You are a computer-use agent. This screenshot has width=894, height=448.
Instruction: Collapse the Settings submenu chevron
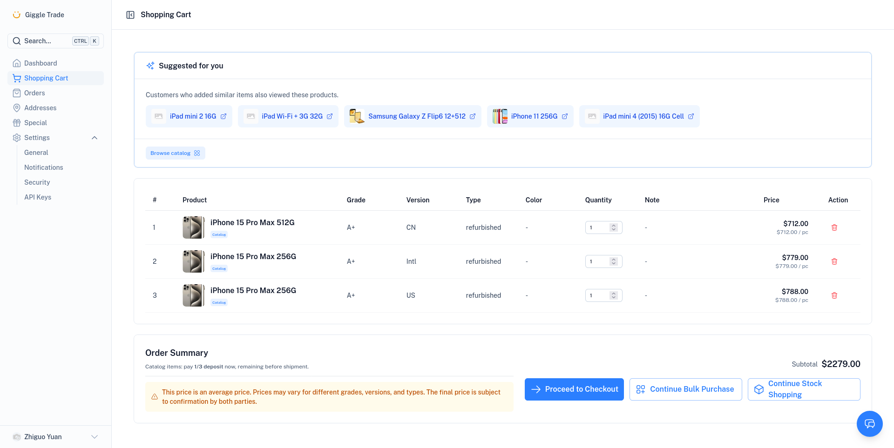coord(95,138)
